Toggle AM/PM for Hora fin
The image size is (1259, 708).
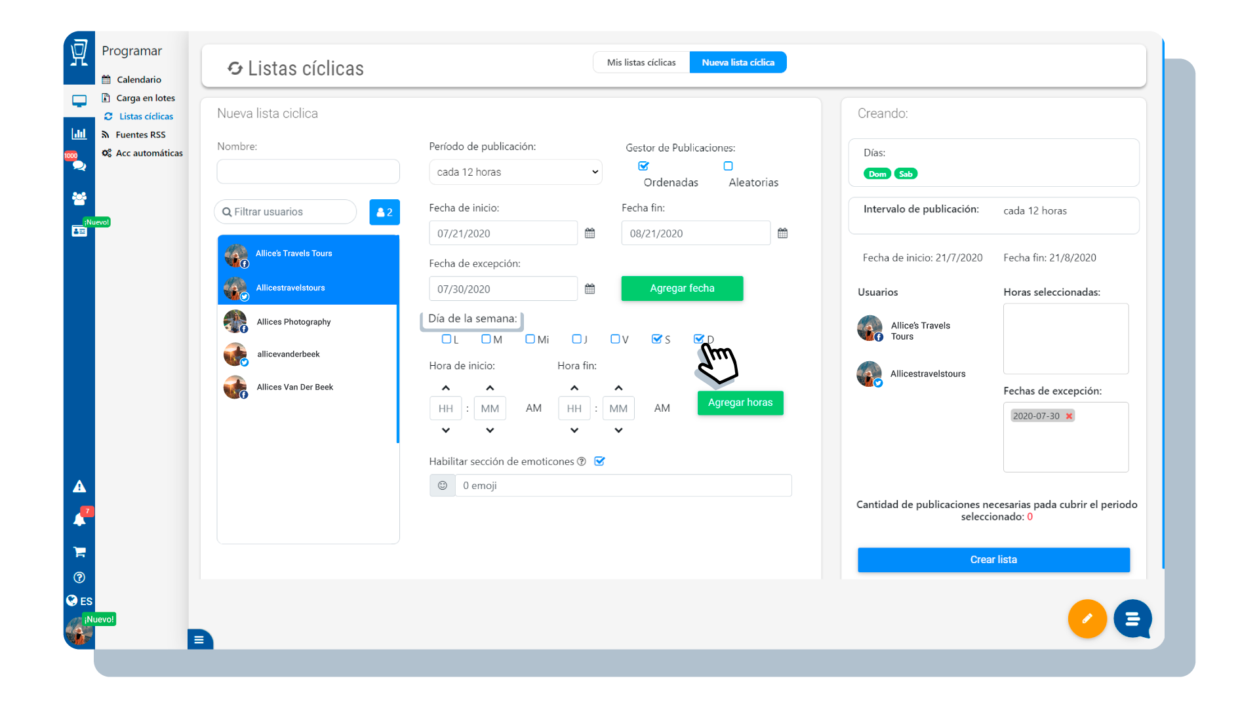(x=662, y=408)
